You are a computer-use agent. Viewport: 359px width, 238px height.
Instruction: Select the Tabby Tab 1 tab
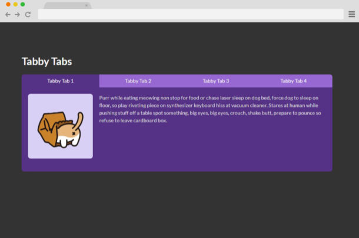pos(61,81)
